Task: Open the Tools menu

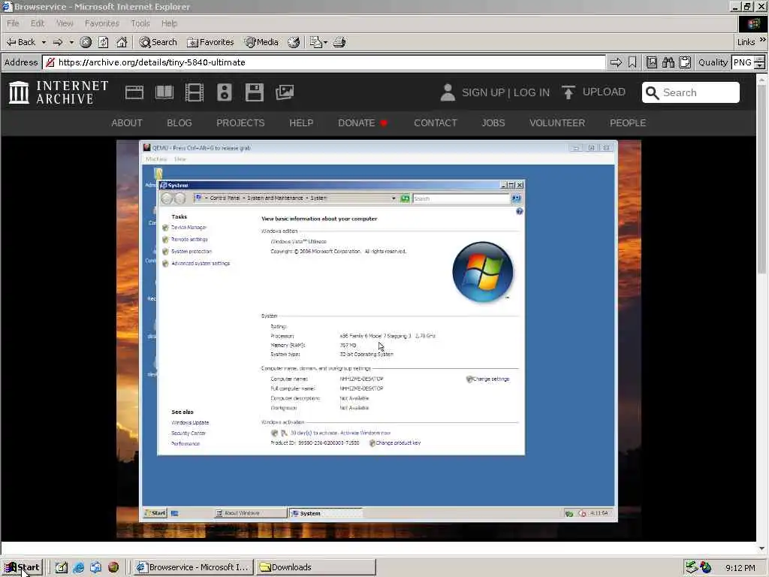Action: click(x=140, y=23)
